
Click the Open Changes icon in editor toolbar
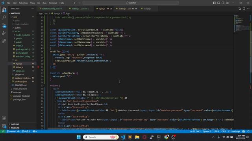click(x=240, y=9)
